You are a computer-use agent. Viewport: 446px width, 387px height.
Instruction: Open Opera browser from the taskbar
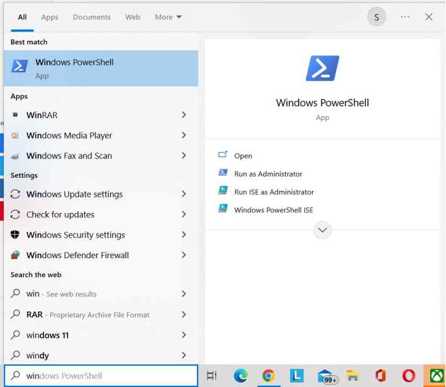408,376
